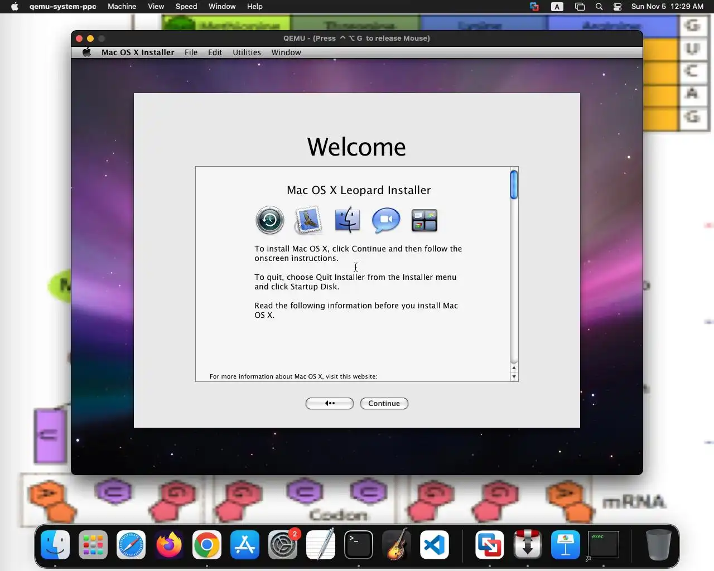Open the Utilities menu in installer
This screenshot has width=714, height=571.
pos(247,52)
